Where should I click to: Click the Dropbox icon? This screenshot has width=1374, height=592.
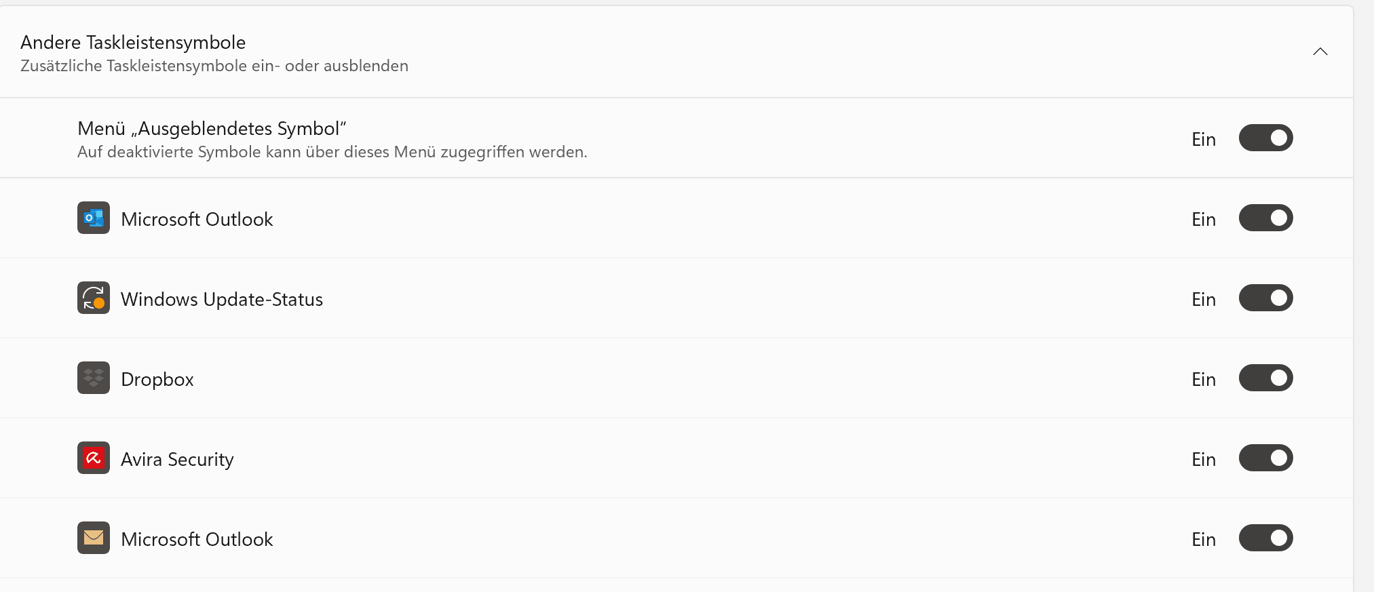pos(94,378)
